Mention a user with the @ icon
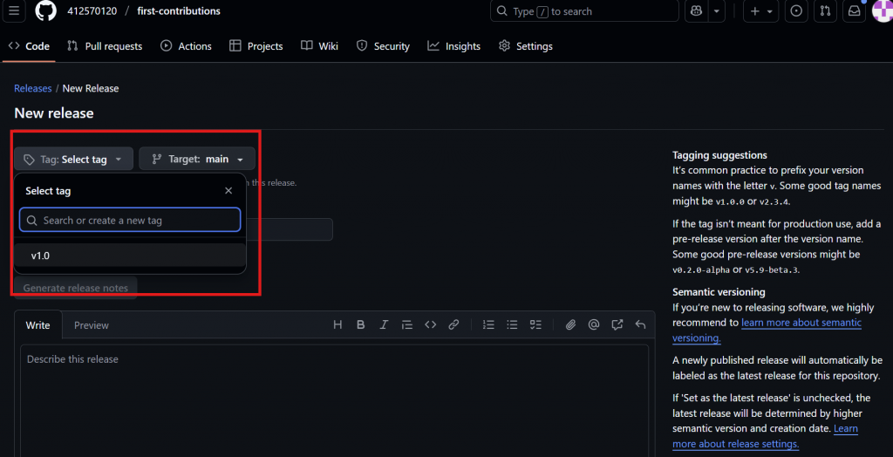893x457 pixels. click(x=594, y=324)
